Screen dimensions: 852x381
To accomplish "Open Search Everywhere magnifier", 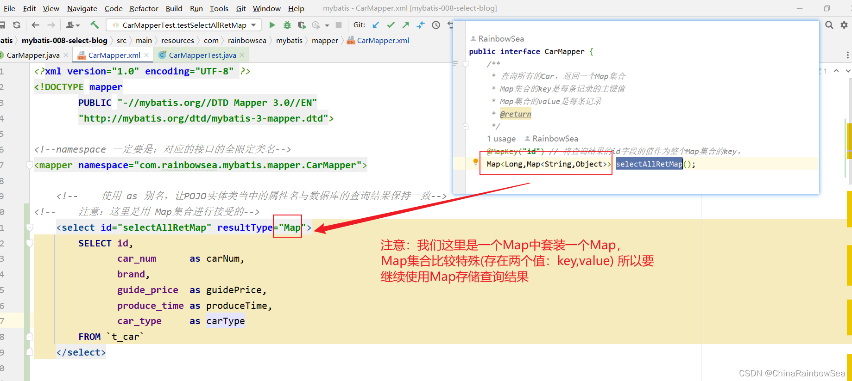I will (829, 25).
